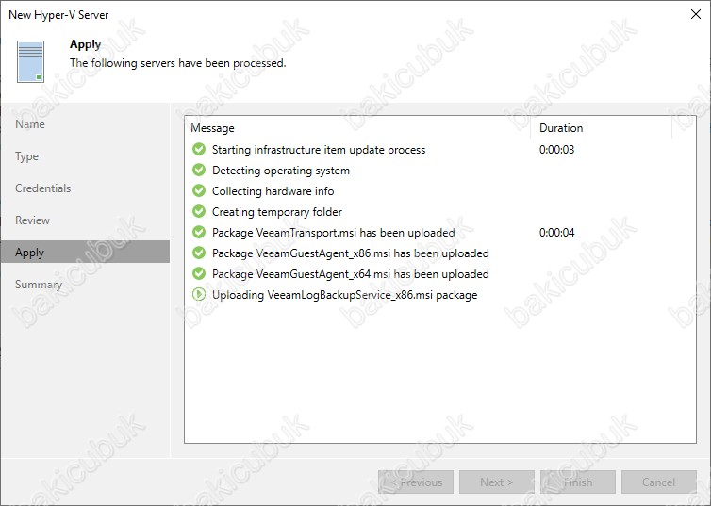Click green check for VeeamTransport.msi uploaded
Image resolution: width=711 pixels, height=506 pixels.
[199, 232]
